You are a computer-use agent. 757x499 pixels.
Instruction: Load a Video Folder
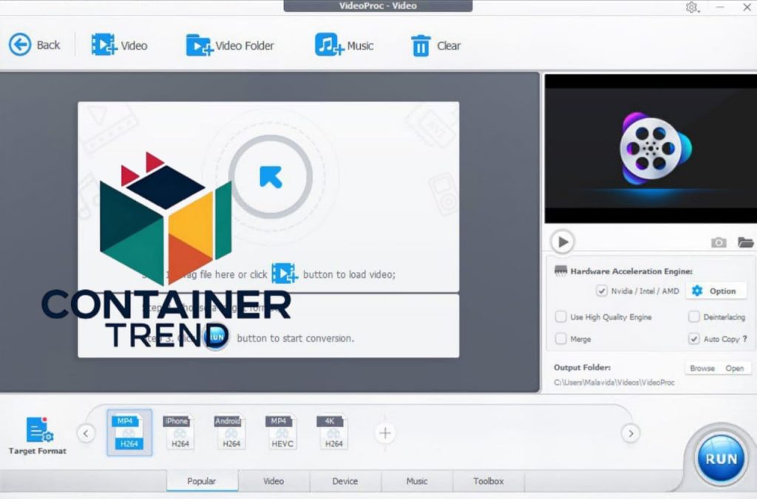click(230, 45)
